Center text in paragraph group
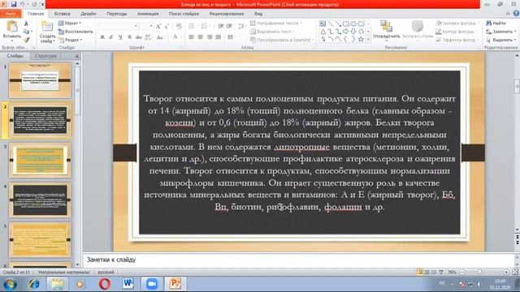520x292 pixels. coord(201,37)
